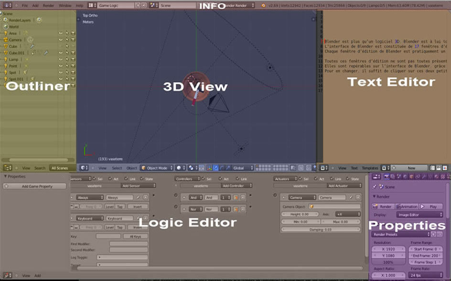Click the Play button in Render panel
Image resolution: width=451 pixels, height=281 pixels.
tap(431, 206)
